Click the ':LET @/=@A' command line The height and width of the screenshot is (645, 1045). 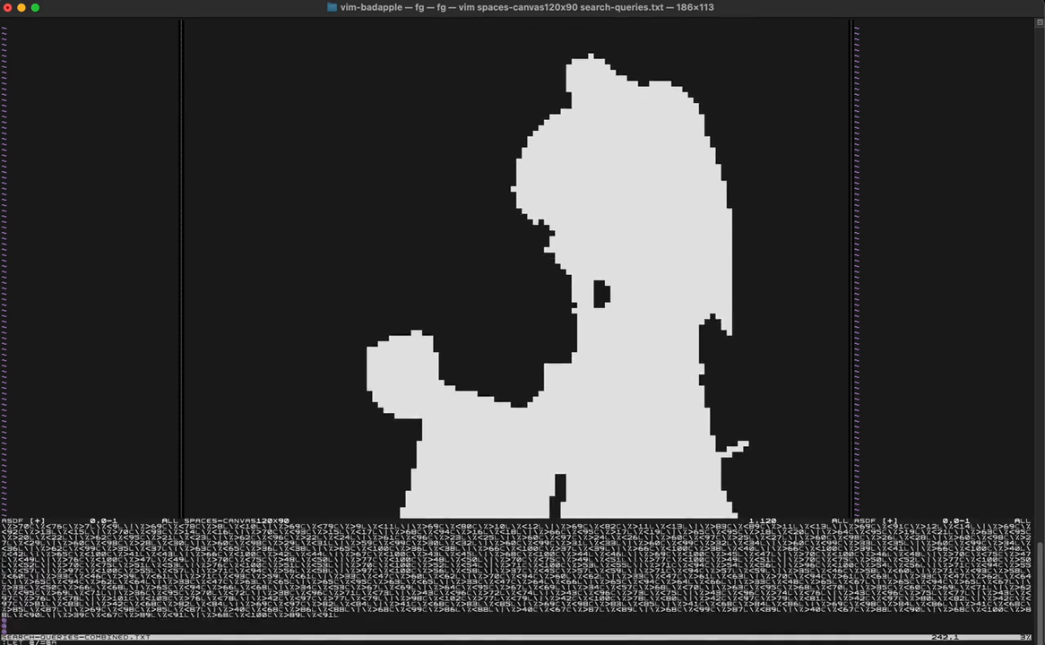point(29,642)
